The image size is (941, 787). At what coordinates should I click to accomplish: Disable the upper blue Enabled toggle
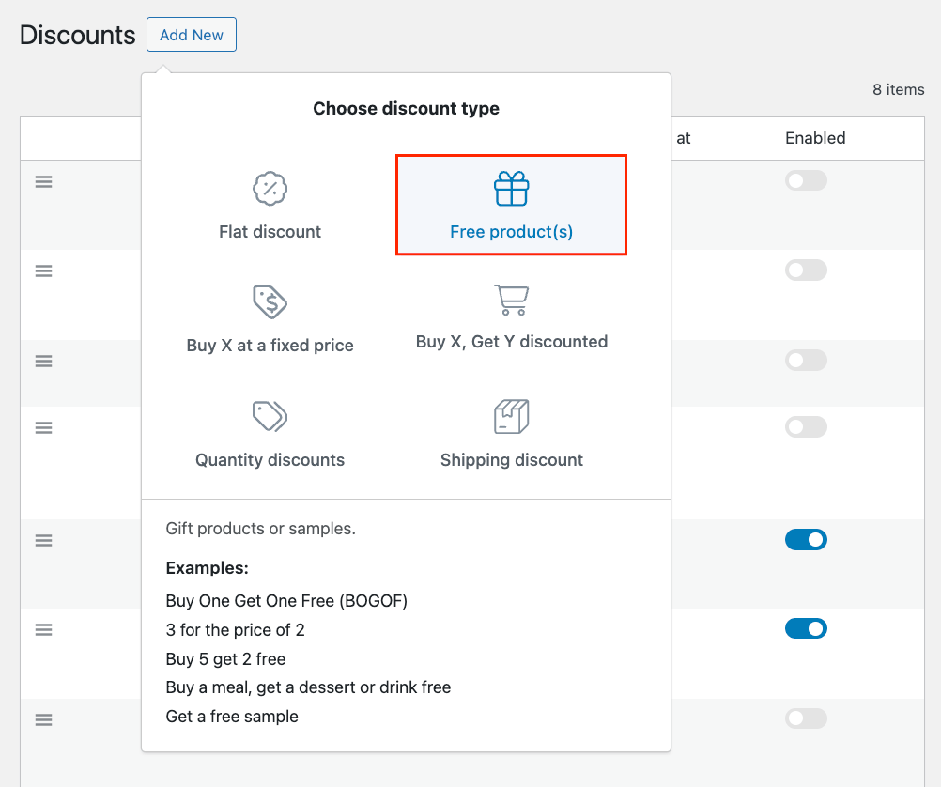pyautogui.click(x=806, y=540)
